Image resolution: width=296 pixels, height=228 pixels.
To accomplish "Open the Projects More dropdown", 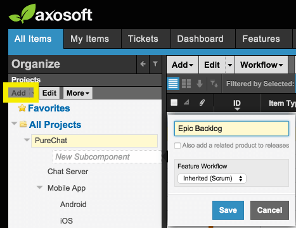I will (78, 93).
